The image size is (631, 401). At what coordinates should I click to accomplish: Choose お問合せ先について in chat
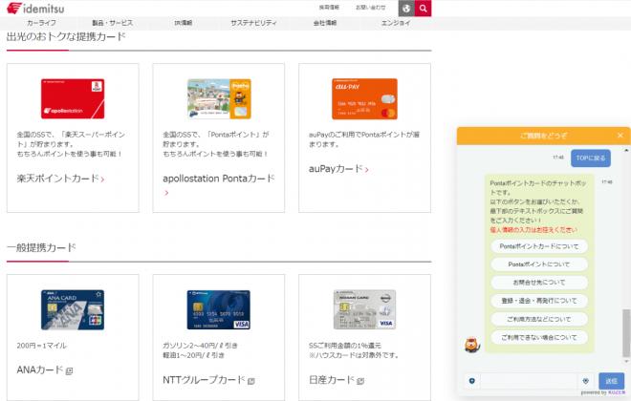(539, 283)
